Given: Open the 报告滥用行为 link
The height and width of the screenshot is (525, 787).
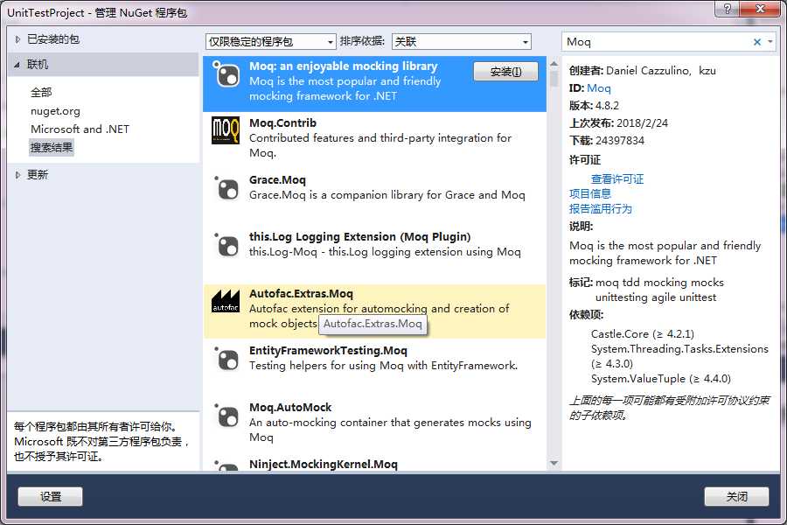Looking at the screenshot, I should 600,208.
